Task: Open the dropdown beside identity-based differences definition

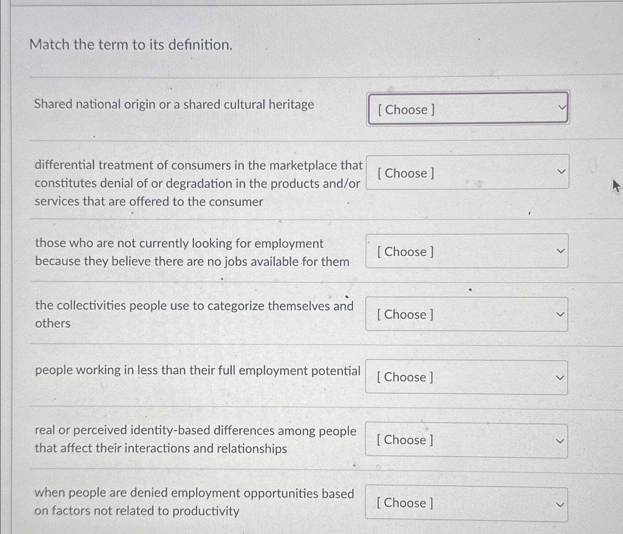Action: click(x=466, y=440)
